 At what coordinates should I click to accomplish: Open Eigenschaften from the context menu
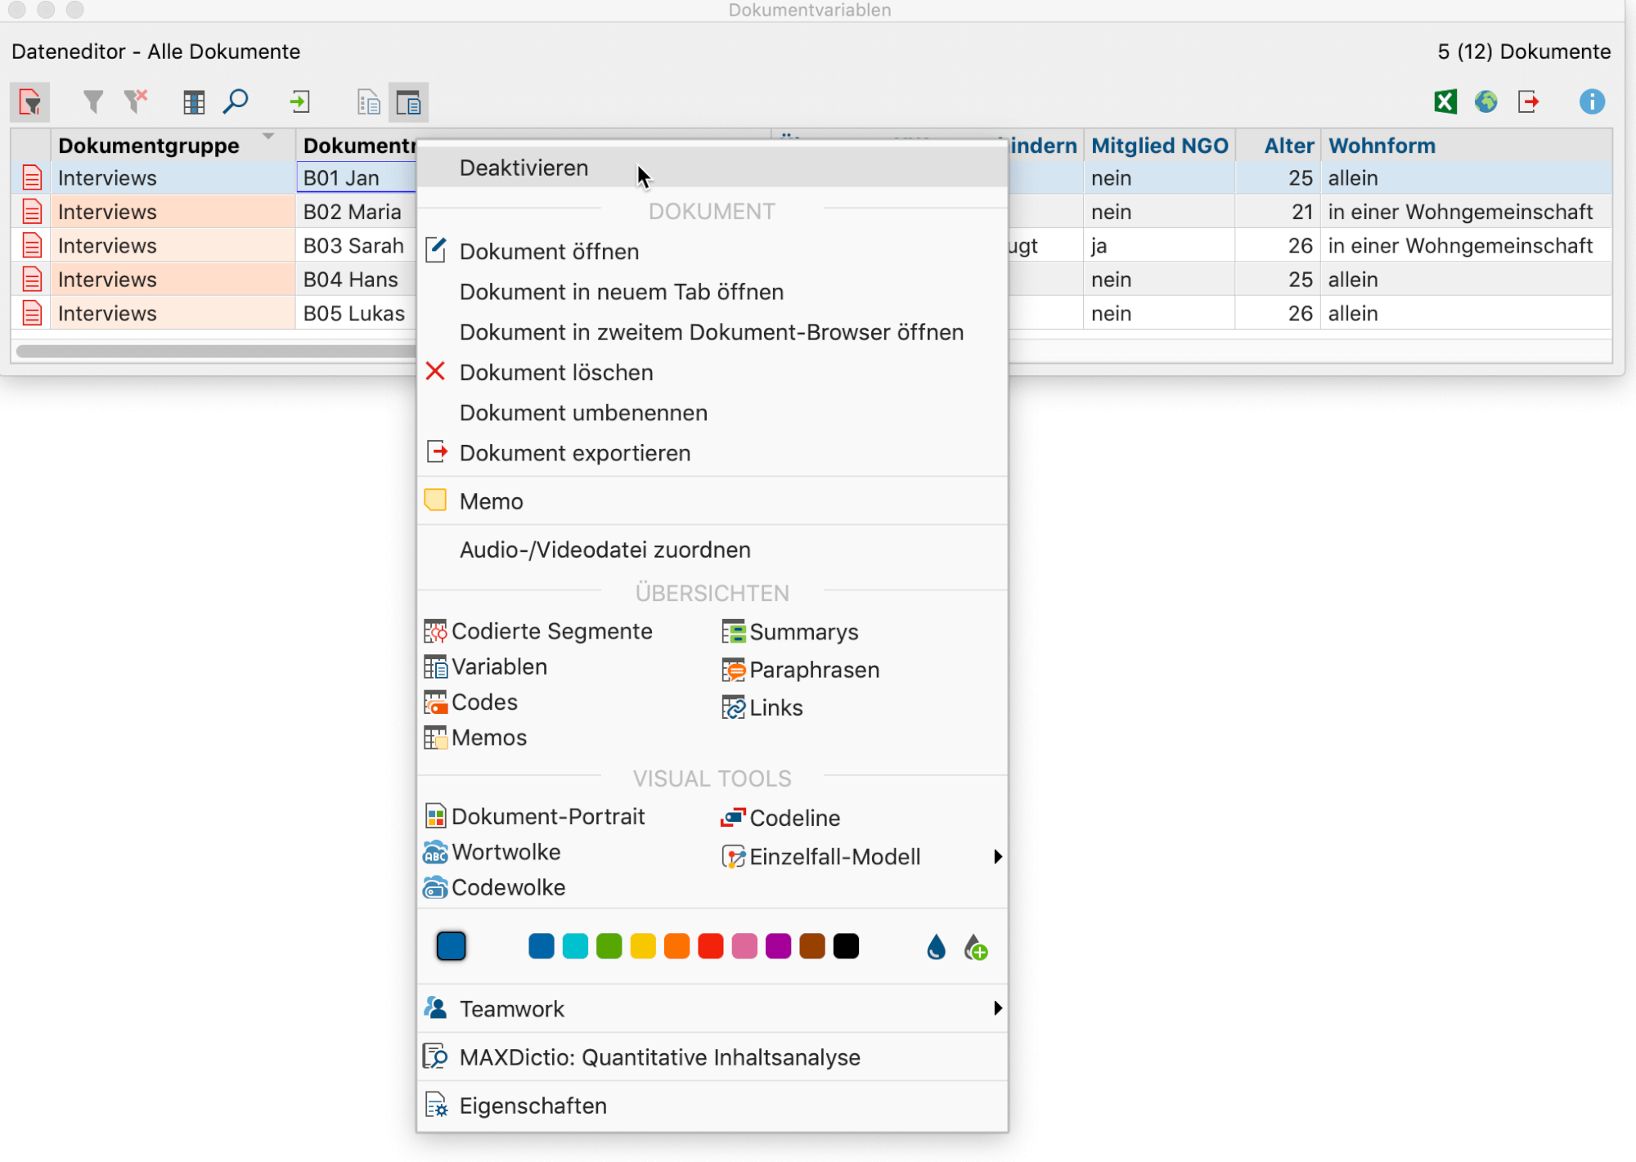pos(712,1105)
